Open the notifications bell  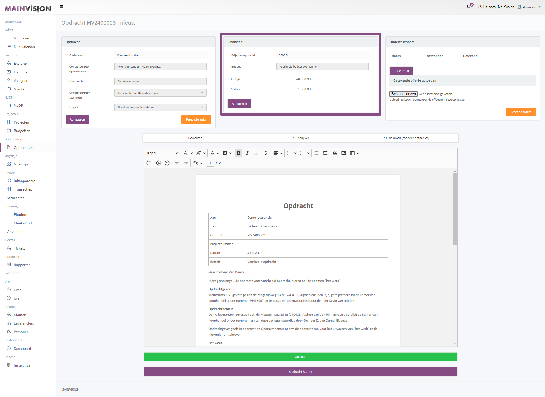pyautogui.click(x=468, y=7)
